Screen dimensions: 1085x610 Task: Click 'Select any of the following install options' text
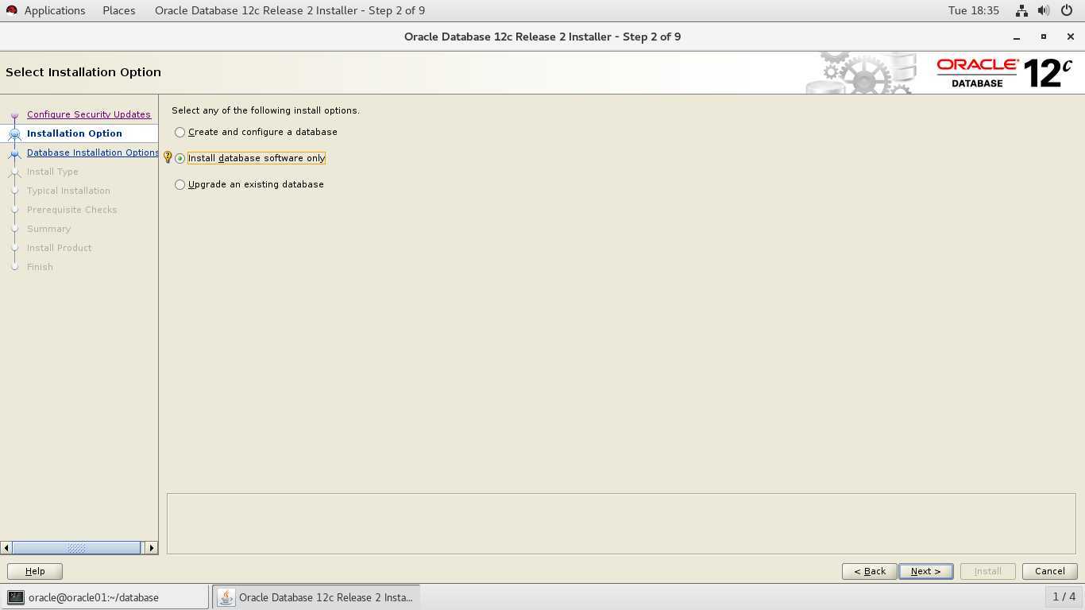(265, 110)
